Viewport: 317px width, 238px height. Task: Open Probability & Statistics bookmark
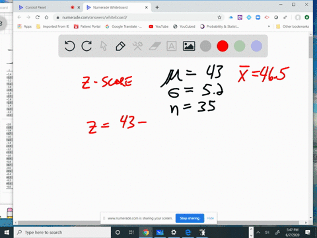pyautogui.click(x=219, y=26)
